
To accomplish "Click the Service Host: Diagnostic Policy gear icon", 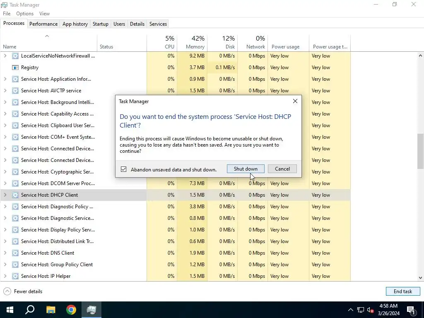I will tap(15, 207).
